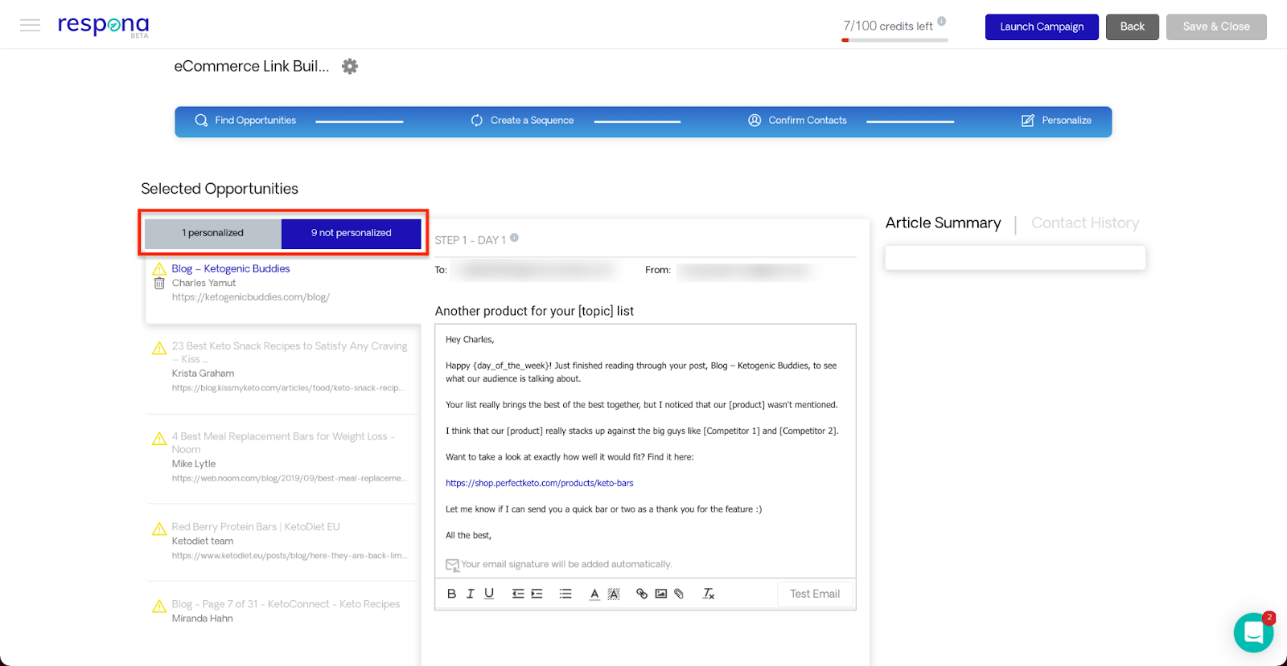Click warning icon beside Red Berry Protein Bars
The width and height of the screenshot is (1287, 666).
(x=159, y=529)
